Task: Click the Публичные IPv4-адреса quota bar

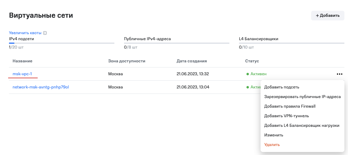Action: click(x=176, y=43)
